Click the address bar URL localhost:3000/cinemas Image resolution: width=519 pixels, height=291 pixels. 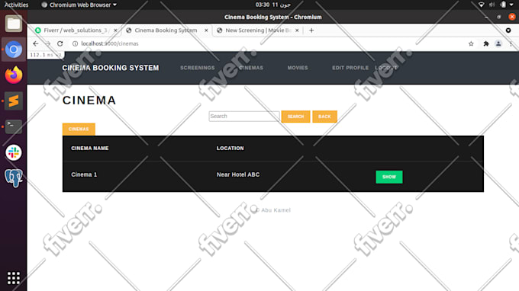pyautogui.click(x=110, y=43)
